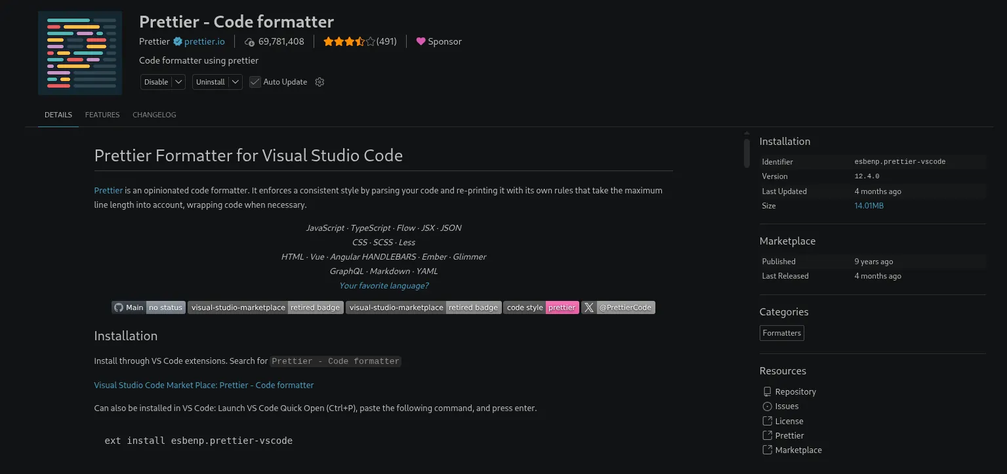
Task: Open the prettier.io publisher link
Action: 205,41
